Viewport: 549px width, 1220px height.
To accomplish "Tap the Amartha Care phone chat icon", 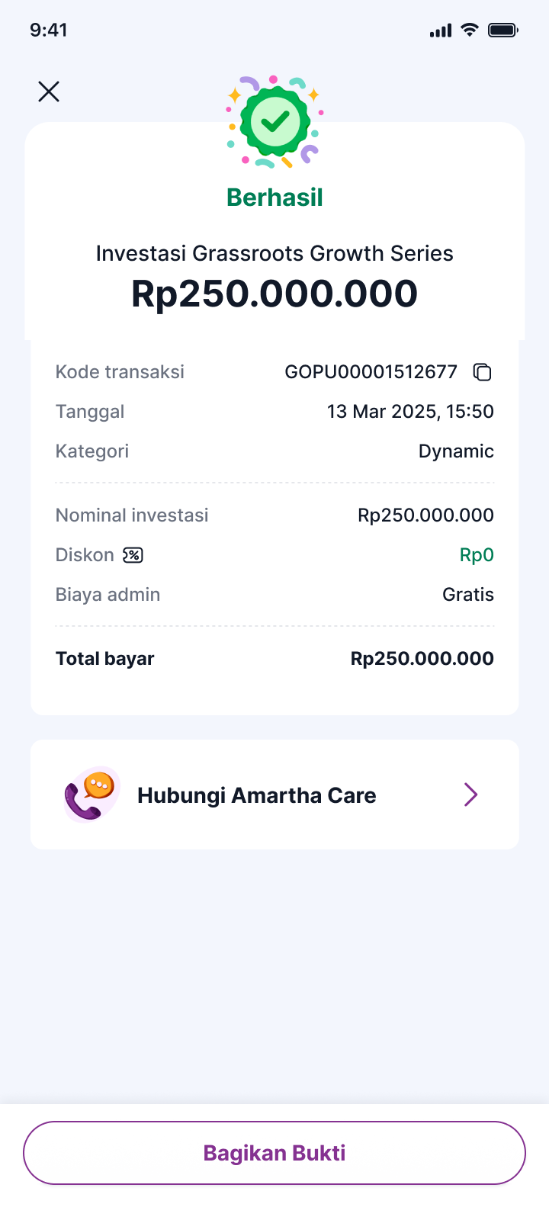I will click(x=91, y=795).
